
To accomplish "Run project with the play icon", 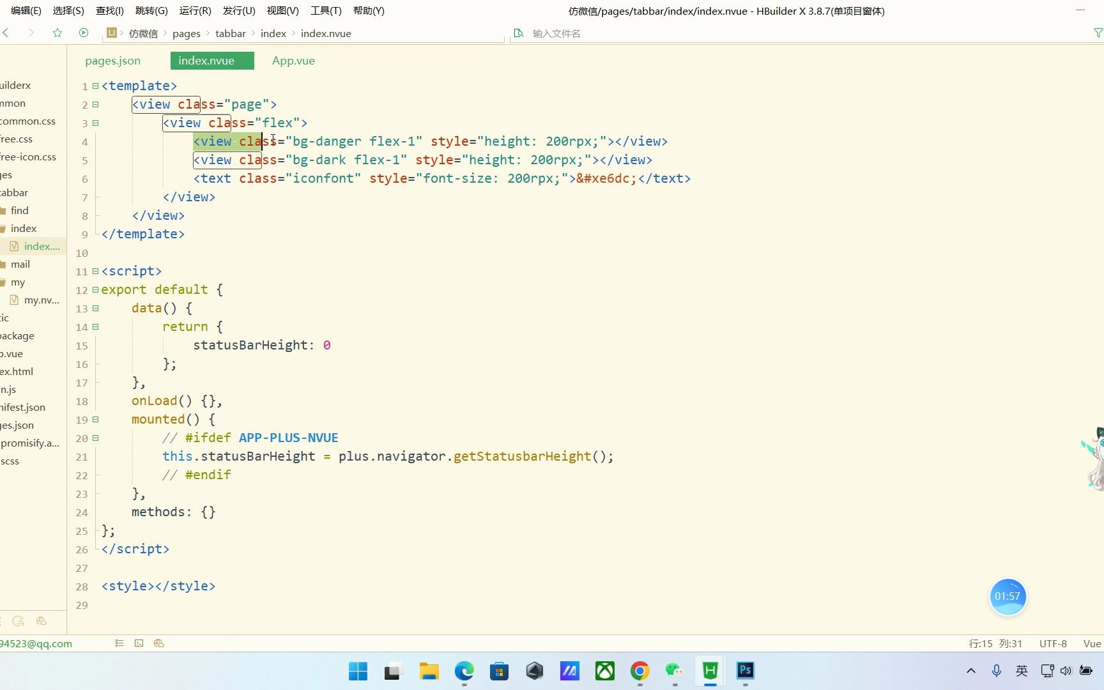I will tap(84, 33).
